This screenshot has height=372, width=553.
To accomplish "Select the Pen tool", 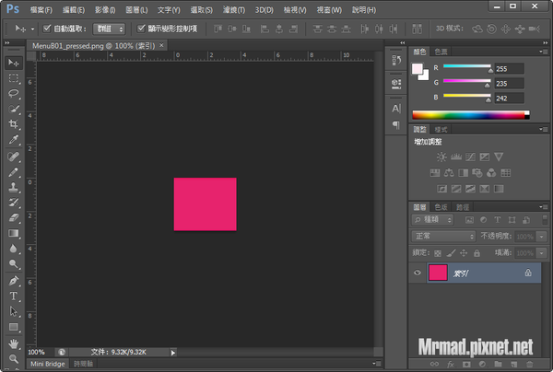I will (14, 281).
